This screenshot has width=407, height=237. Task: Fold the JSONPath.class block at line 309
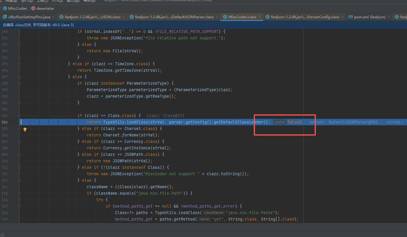19,154
